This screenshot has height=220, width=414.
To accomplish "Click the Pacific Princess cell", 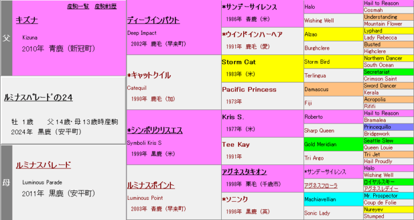I will (263, 96).
